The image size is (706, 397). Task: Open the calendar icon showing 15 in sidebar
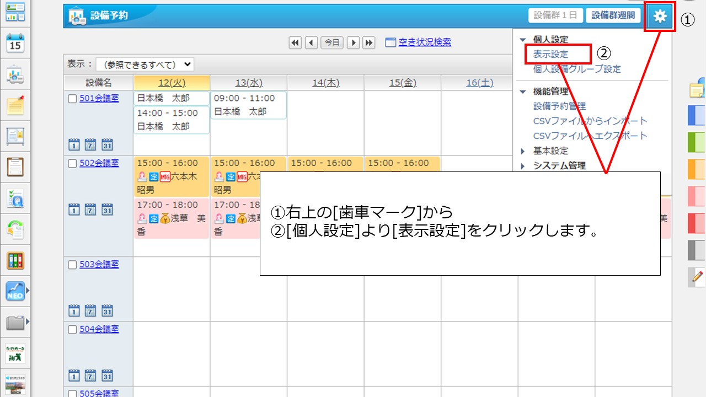coord(15,43)
